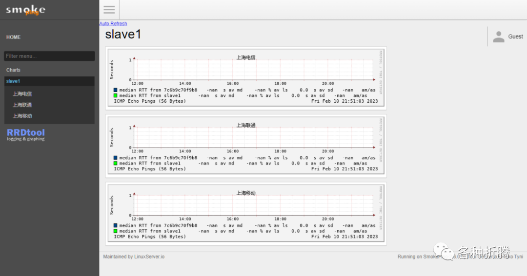Click the 上海电信 graph title text
Image resolution: width=527 pixels, height=276 pixels.
click(x=246, y=57)
